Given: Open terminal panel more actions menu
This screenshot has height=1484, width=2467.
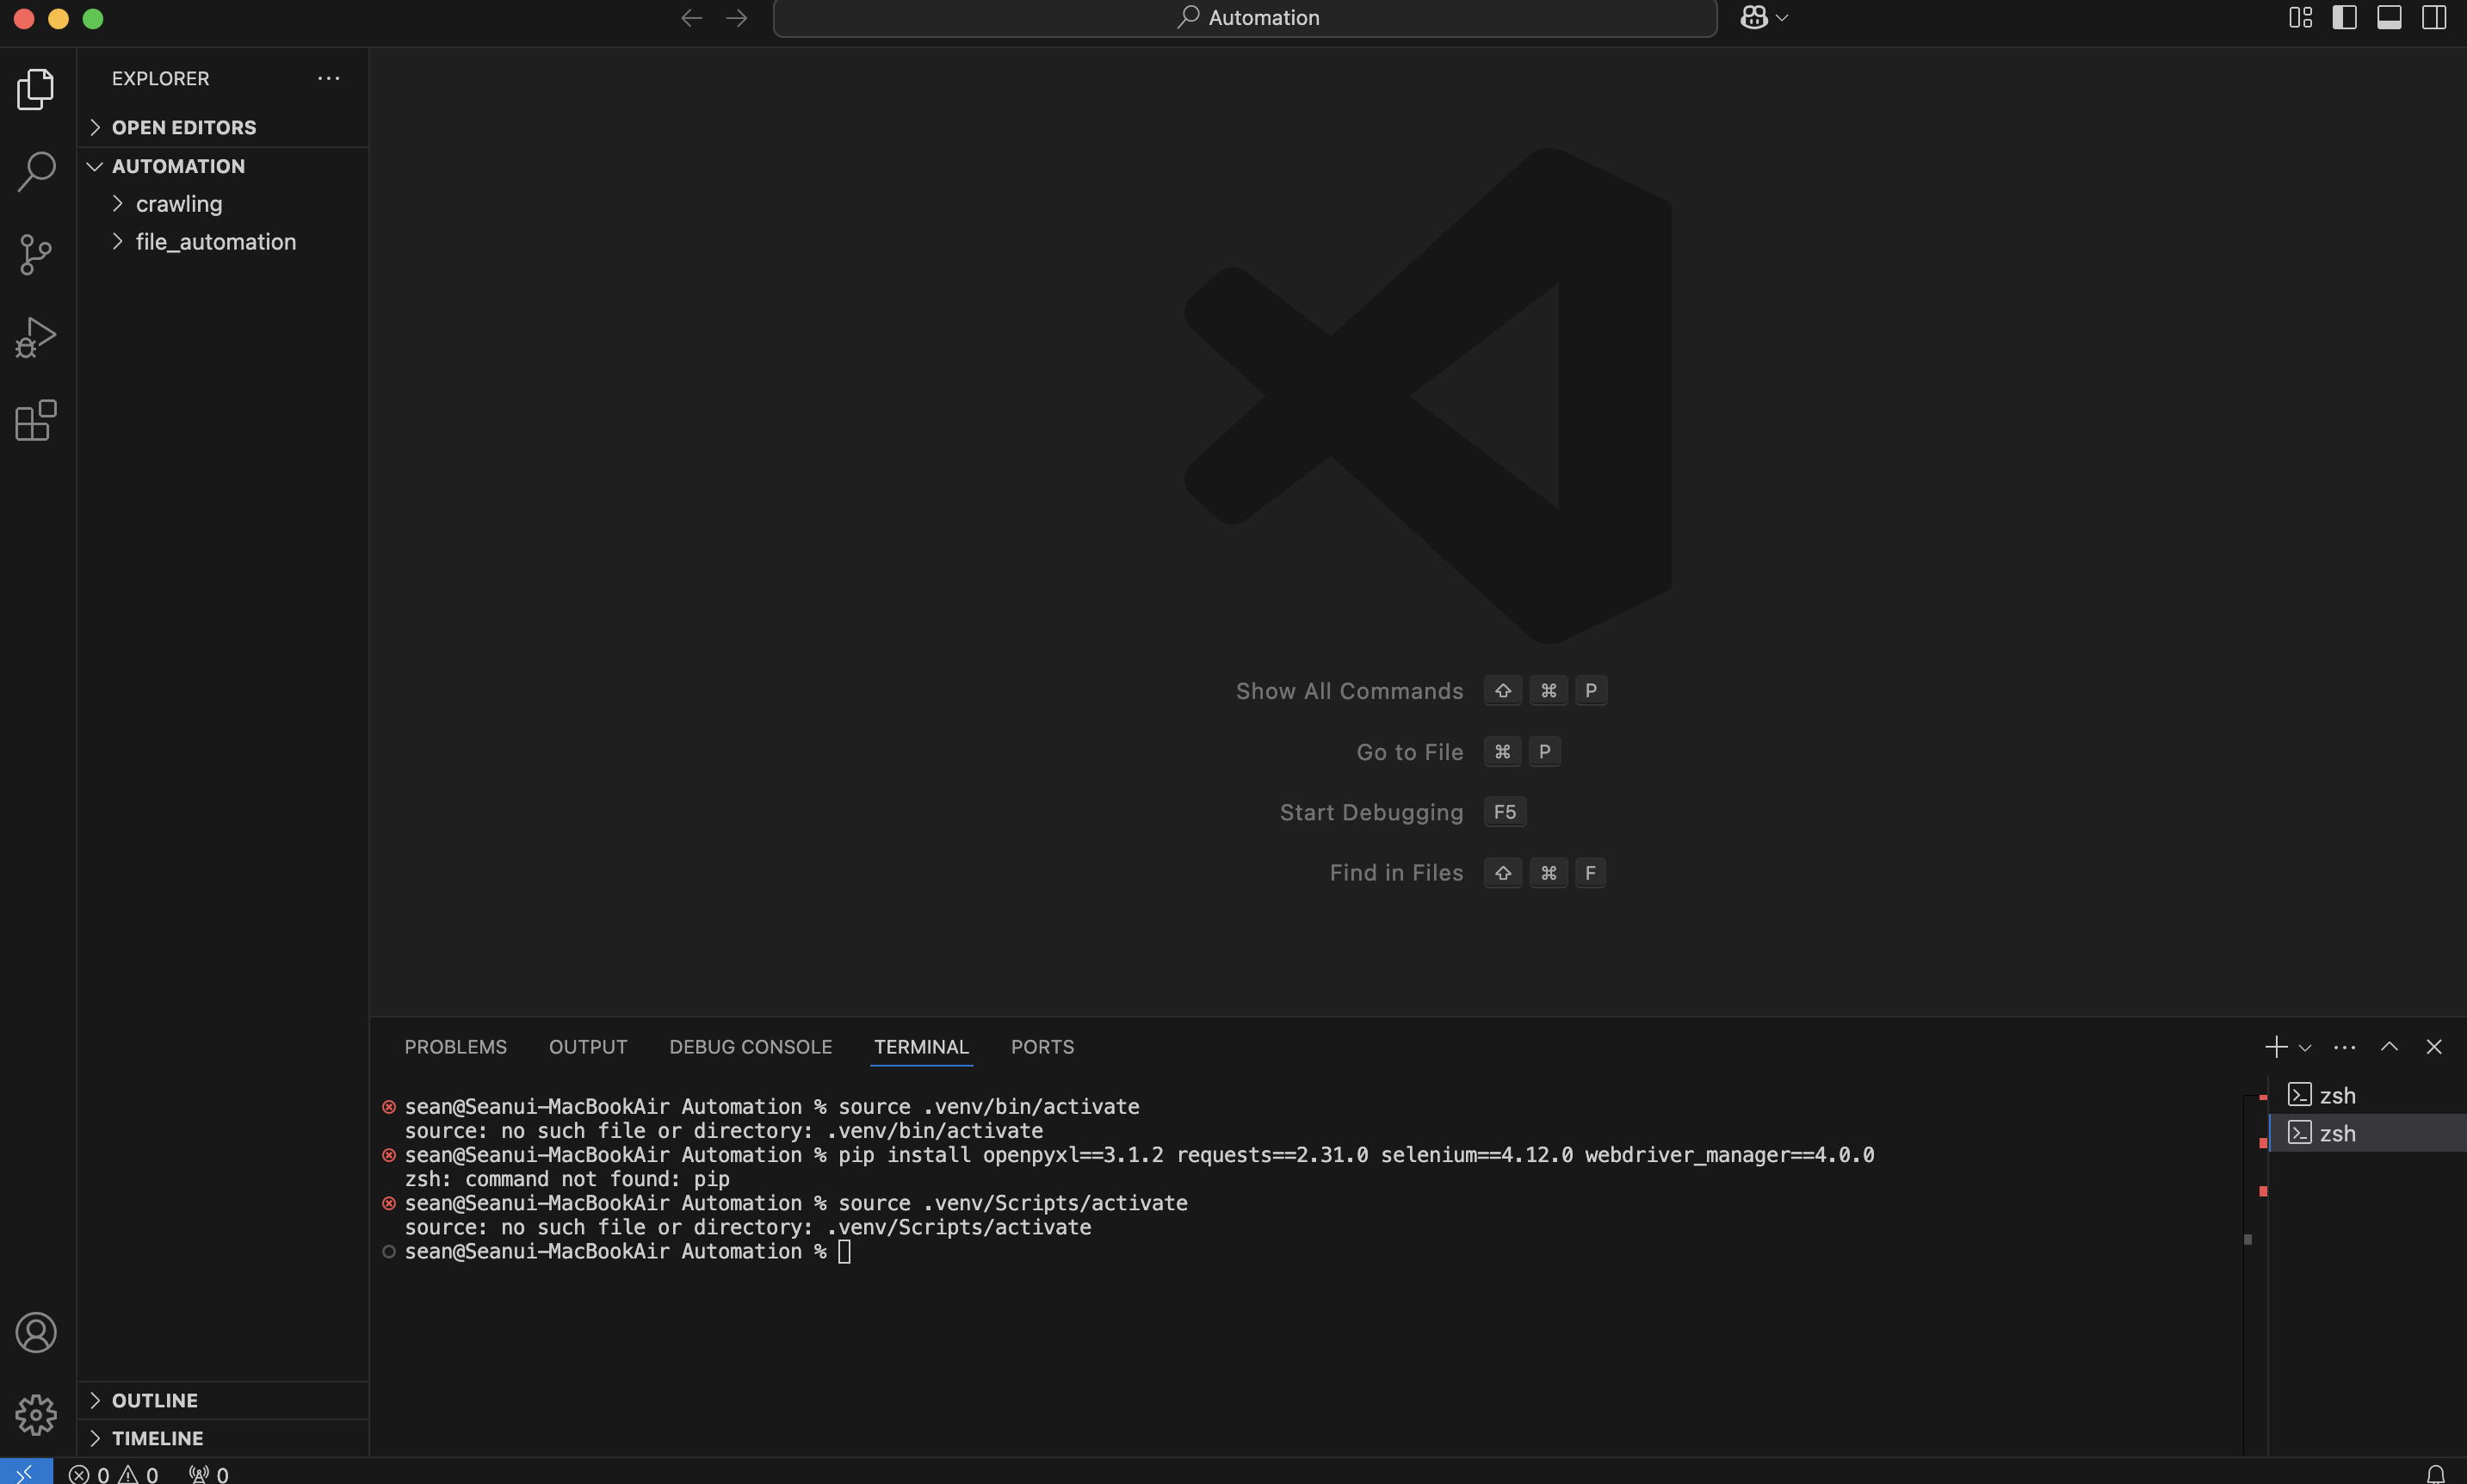Looking at the screenshot, I should tap(2344, 1047).
